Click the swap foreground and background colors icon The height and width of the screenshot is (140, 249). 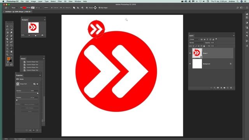[x=11, y=58]
